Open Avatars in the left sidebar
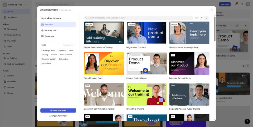The image size is (253, 127). click(16, 87)
